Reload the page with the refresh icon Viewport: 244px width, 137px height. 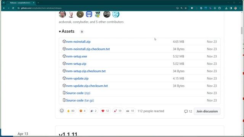point(13,8)
